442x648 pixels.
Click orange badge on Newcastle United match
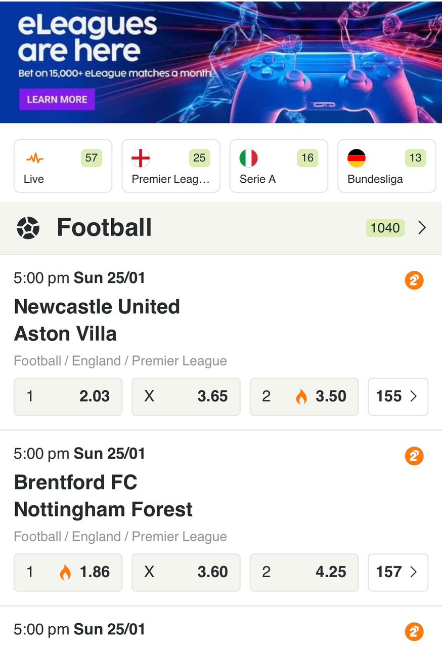414,280
